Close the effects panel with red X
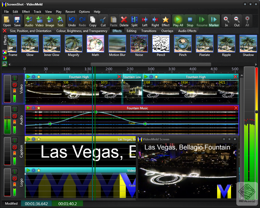The image size is (260, 208). tap(5, 31)
